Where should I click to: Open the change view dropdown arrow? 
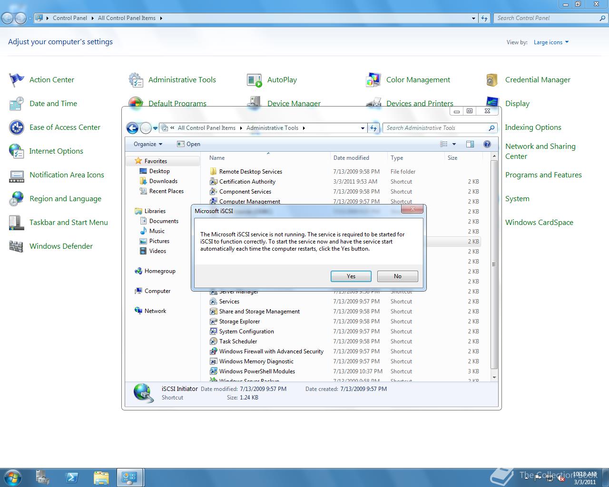pos(454,144)
